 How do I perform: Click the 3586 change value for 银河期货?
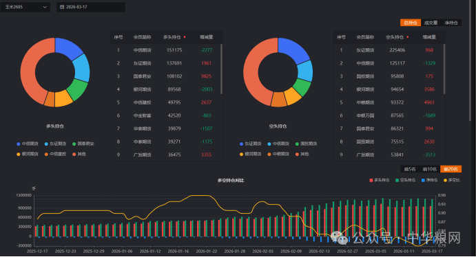click(429, 89)
